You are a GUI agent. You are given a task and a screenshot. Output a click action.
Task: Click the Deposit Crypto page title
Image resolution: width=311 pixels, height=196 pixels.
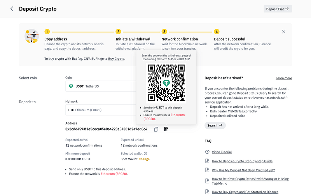38,9
